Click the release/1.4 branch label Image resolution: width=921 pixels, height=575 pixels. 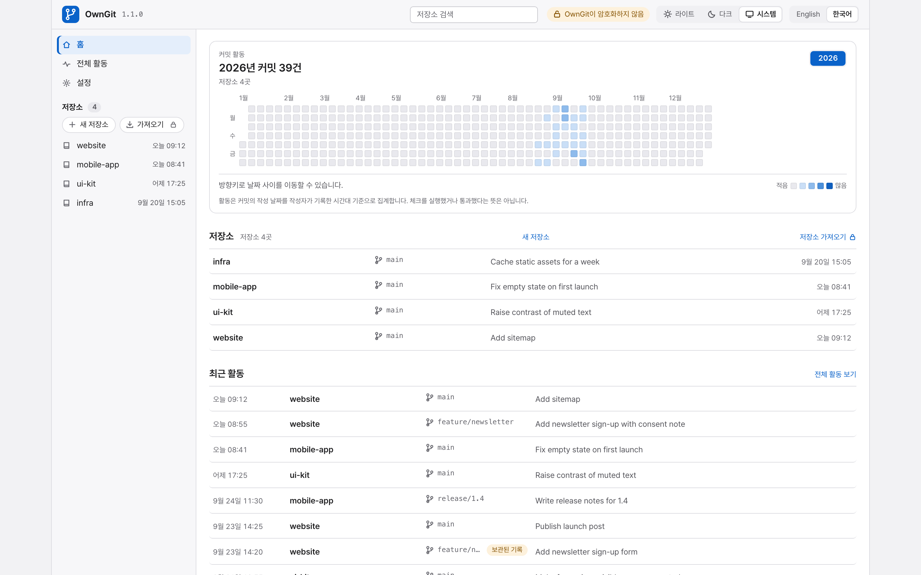coord(460,499)
